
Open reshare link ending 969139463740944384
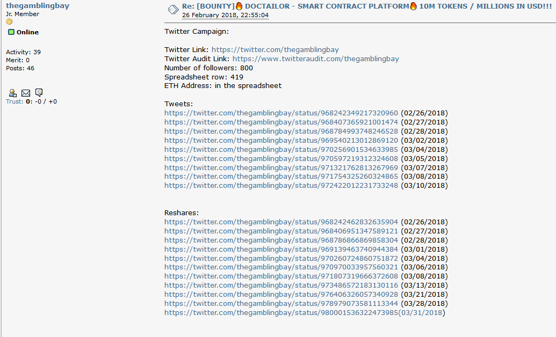click(281, 250)
